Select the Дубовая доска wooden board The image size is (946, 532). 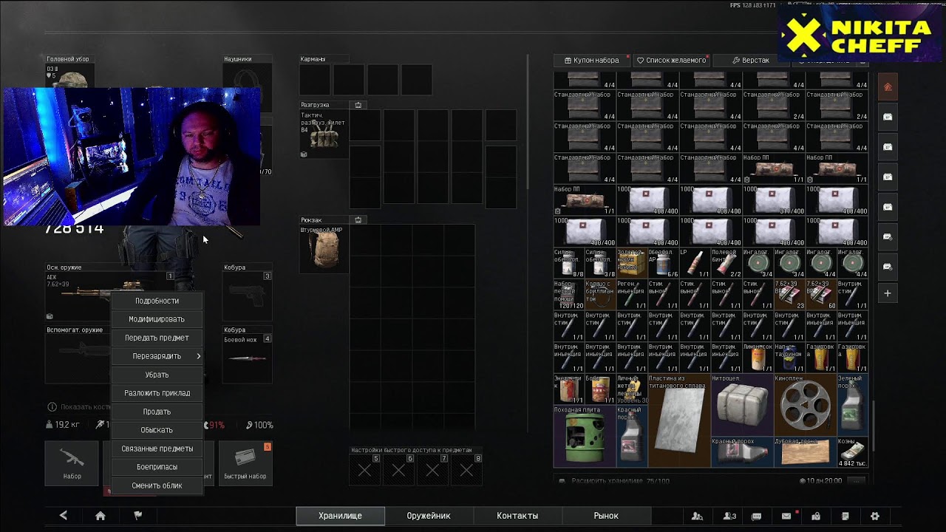pyautogui.click(x=805, y=452)
